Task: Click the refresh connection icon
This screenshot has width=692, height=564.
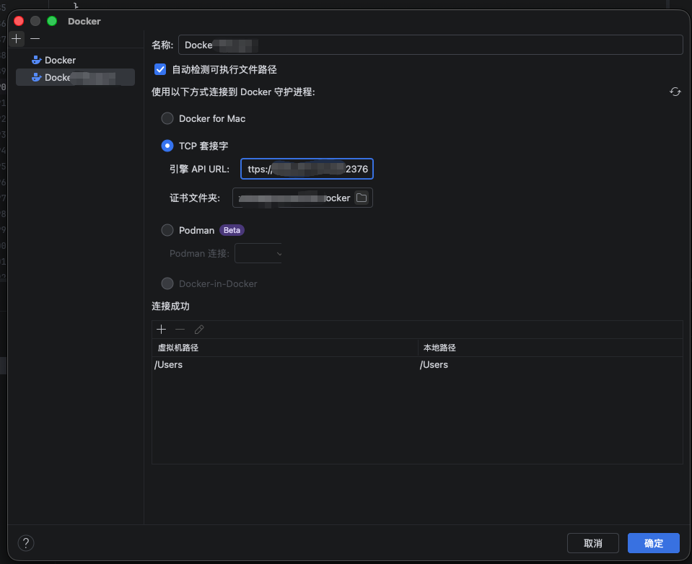Action: 675,92
